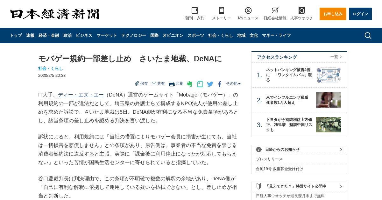Click the online banking ranking thumbnail

click(329, 75)
